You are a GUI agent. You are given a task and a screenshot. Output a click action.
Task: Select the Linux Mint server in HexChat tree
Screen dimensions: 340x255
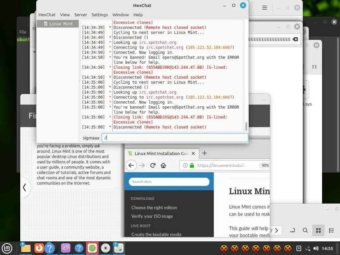(58, 24)
